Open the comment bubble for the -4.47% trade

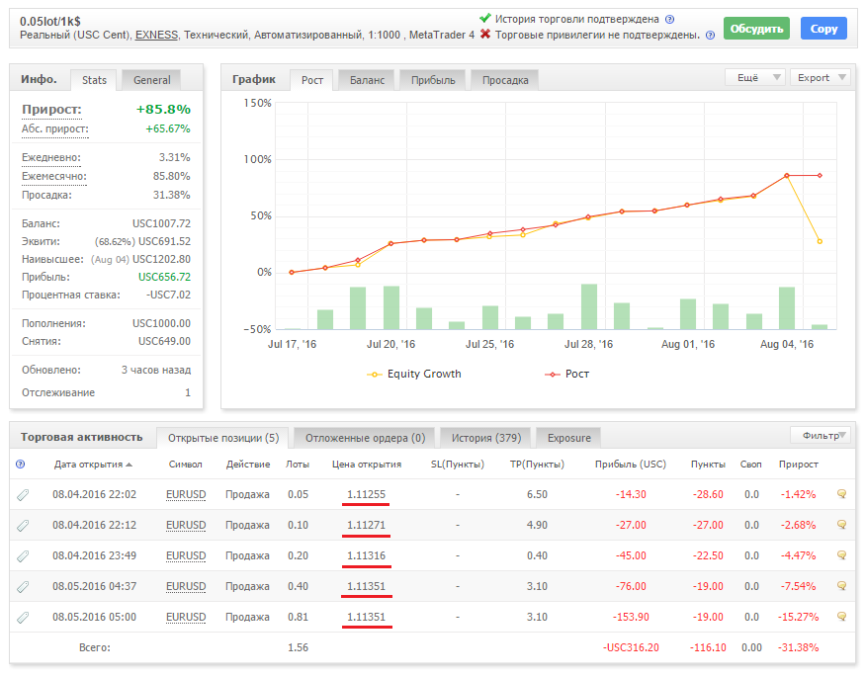(842, 555)
